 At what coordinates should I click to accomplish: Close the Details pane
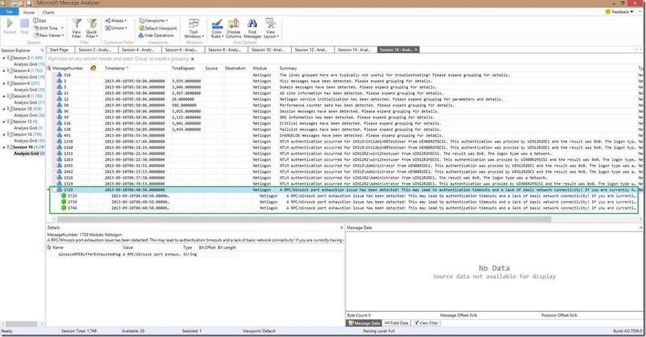click(x=341, y=227)
